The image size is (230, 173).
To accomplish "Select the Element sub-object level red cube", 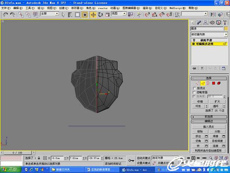I will click(219, 83).
